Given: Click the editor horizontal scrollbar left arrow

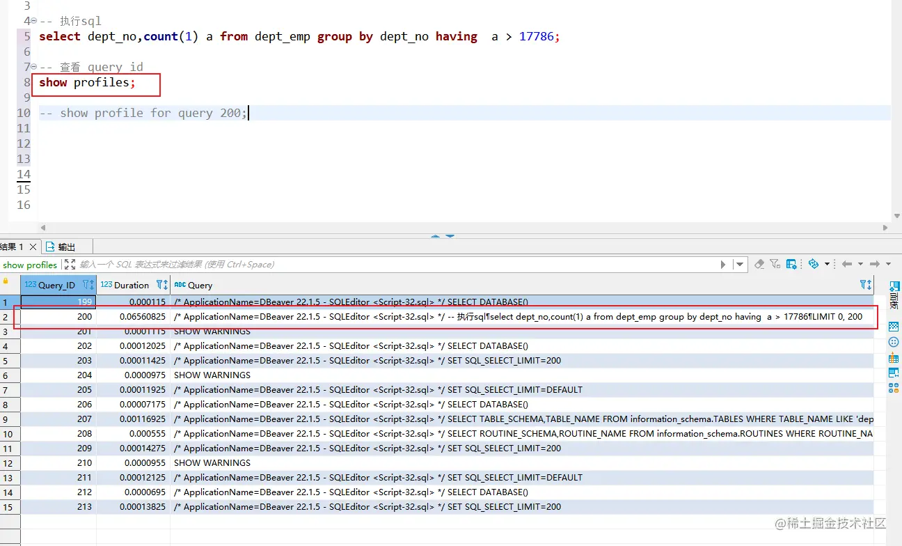Looking at the screenshot, I should tap(43, 228).
